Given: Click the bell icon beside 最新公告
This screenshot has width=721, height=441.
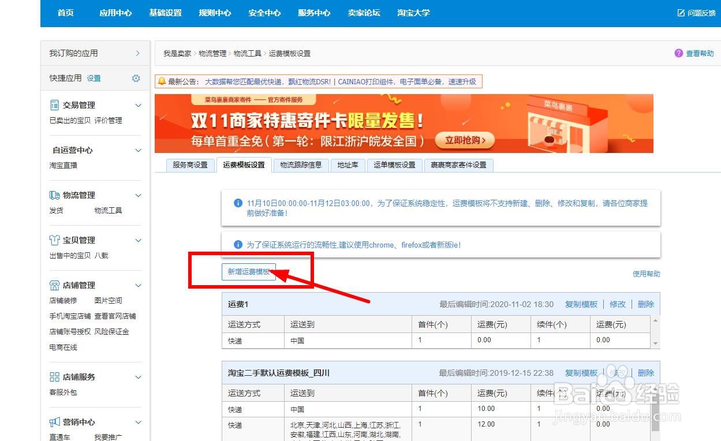Looking at the screenshot, I should [x=162, y=81].
